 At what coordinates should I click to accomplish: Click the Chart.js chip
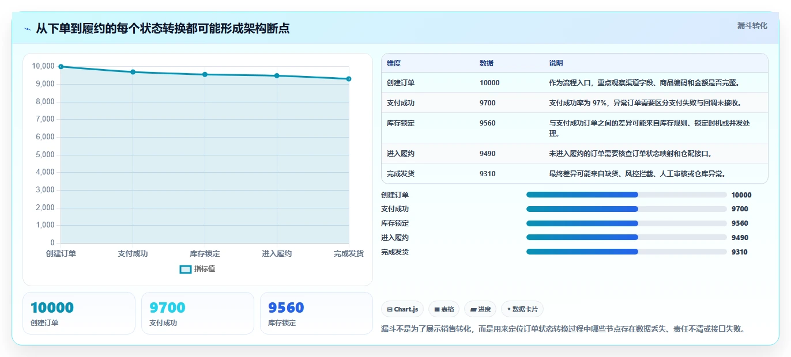(402, 309)
